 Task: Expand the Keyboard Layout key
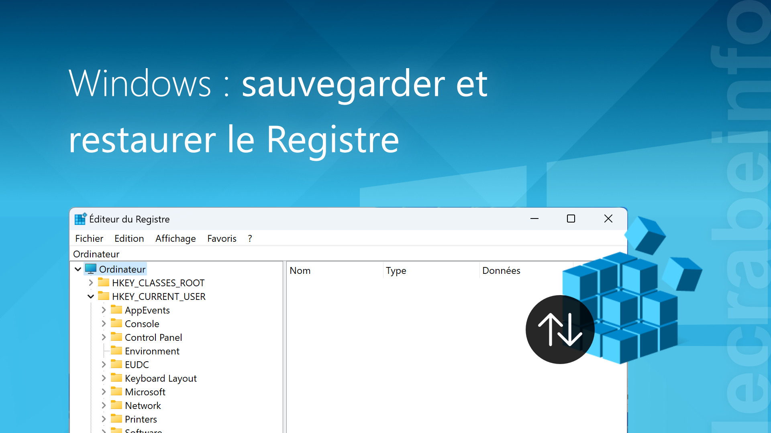104,378
